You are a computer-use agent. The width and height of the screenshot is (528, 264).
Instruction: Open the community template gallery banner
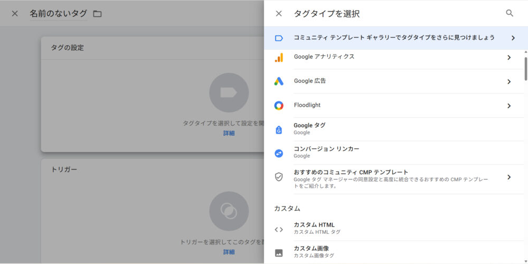pos(394,38)
